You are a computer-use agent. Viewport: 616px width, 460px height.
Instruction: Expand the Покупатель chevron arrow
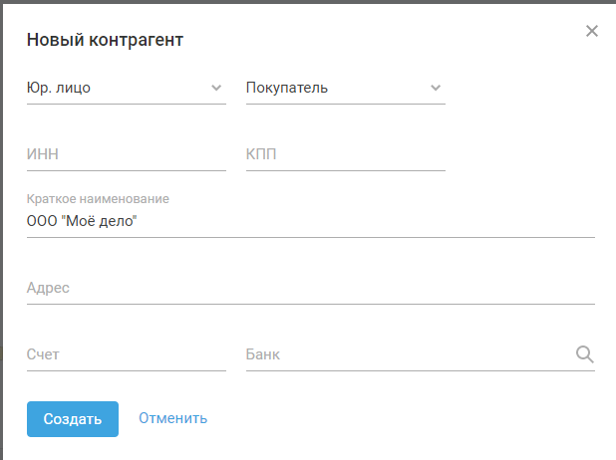pos(436,88)
